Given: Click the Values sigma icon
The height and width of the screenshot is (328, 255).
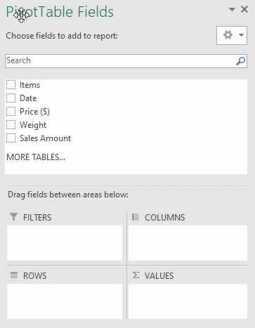Looking at the screenshot, I should [136, 275].
